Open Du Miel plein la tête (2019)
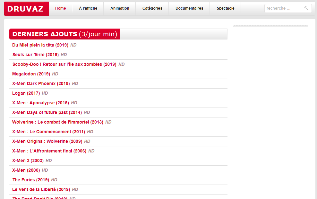This screenshot has width=317, height=199. 40,45
